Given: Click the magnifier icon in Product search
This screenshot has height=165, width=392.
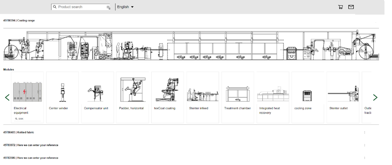Looking at the screenshot, I should (55, 7).
